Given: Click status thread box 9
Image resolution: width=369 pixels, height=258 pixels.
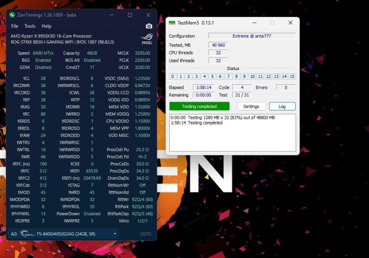Looking at the screenshot, I should [244, 76].
